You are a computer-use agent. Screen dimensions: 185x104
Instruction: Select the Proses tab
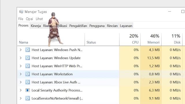(x=23, y=25)
